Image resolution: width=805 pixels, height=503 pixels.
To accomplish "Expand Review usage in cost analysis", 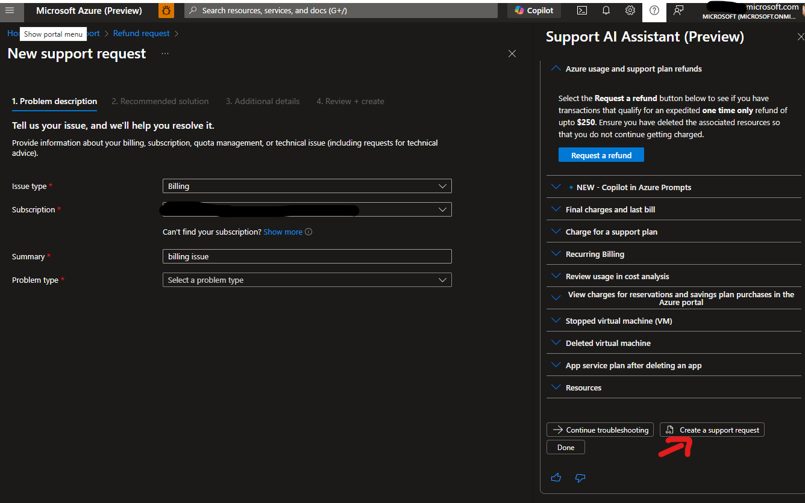I will point(674,276).
